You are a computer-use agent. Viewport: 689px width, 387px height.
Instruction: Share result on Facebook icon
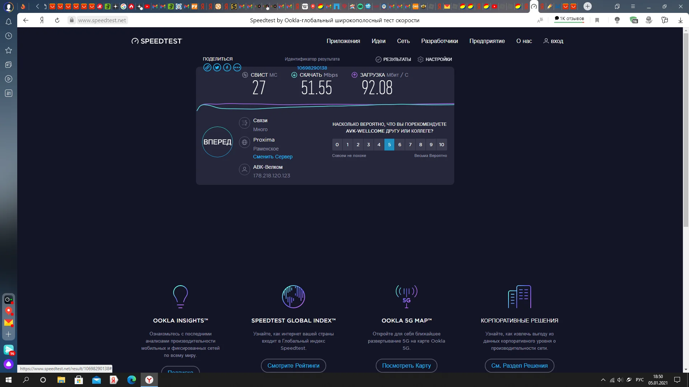[x=227, y=67]
